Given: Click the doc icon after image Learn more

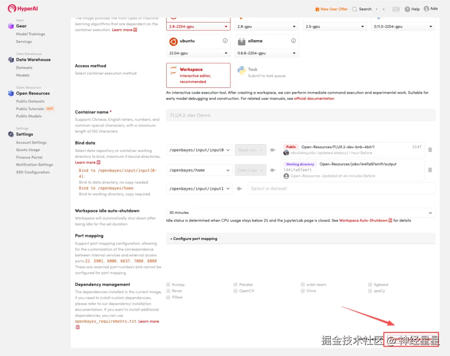Looking at the screenshot, I should point(135,30).
